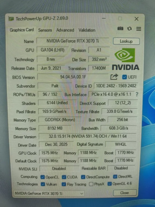
Task: Click the GPU Clock row Boost 1770 MHz
Action: click(126, 152)
